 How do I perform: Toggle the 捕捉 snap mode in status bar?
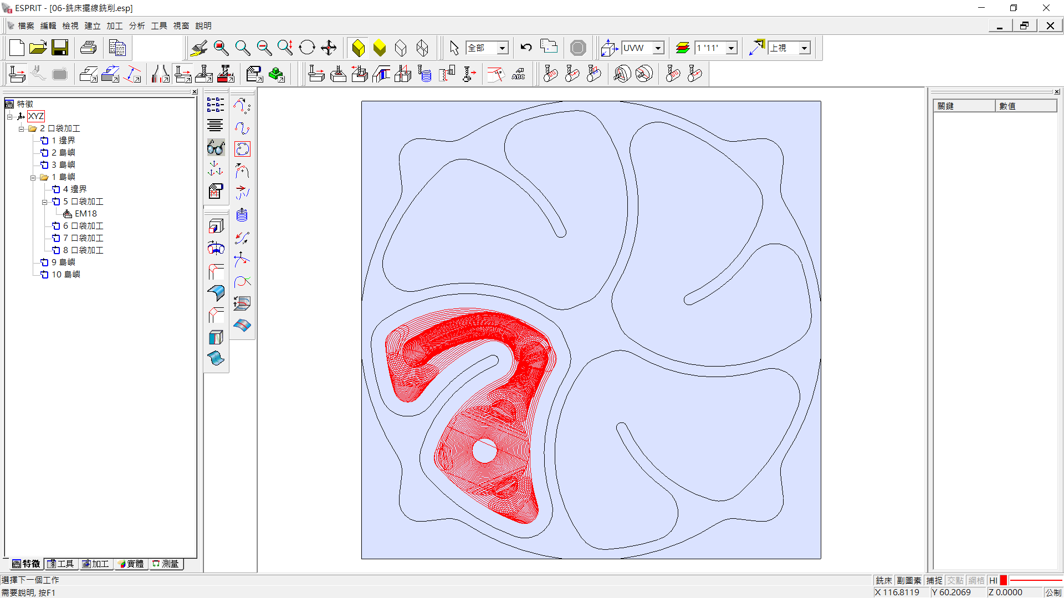click(934, 580)
